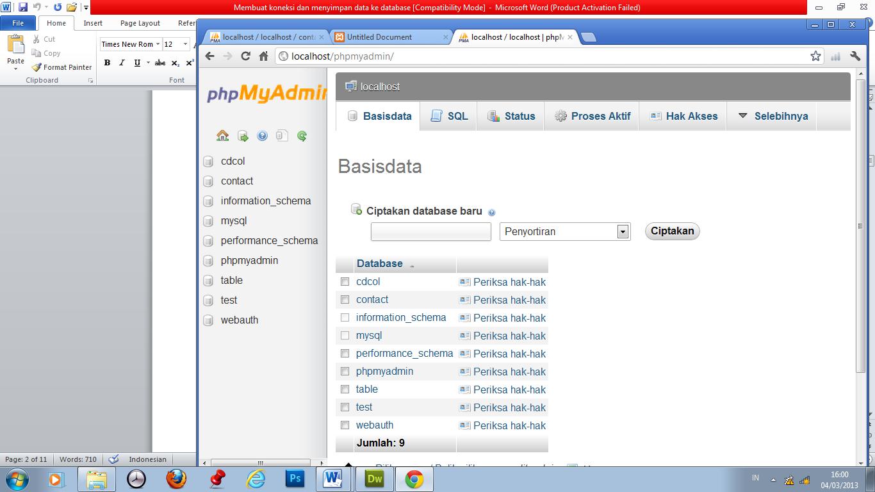Click Chrome forward arrow button
This screenshot has width=875, height=492.
click(227, 56)
